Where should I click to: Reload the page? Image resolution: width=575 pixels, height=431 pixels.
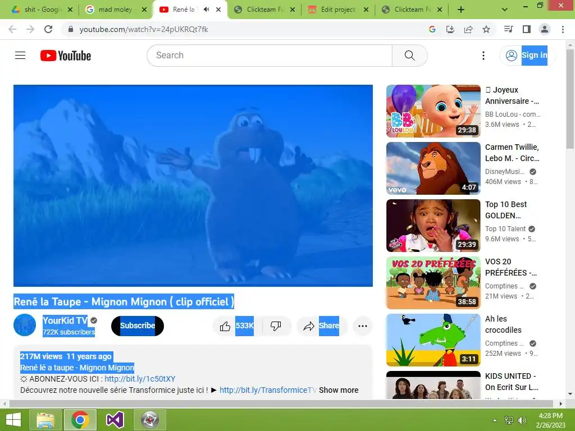tap(48, 29)
